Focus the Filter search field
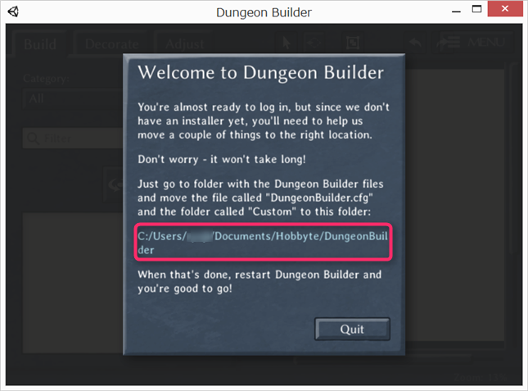This screenshot has height=391, width=528. [73, 138]
